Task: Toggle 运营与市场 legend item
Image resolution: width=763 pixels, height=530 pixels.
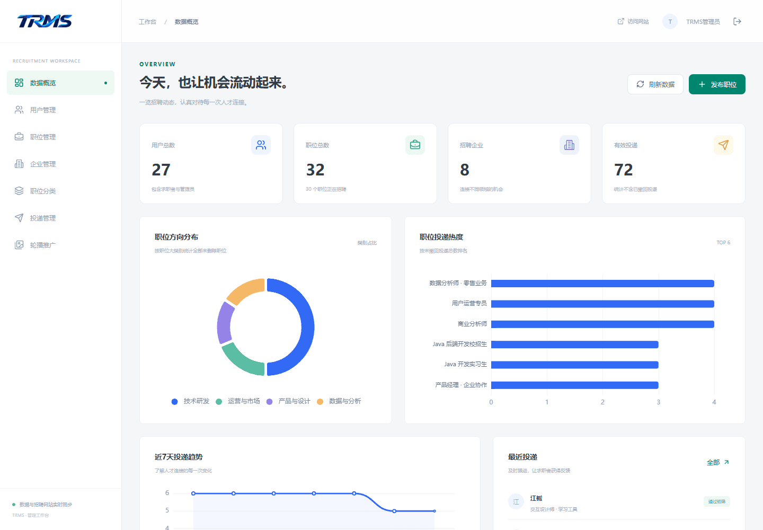Action: (x=238, y=401)
